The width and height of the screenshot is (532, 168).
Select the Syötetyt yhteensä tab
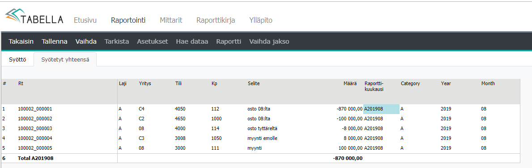65,60
